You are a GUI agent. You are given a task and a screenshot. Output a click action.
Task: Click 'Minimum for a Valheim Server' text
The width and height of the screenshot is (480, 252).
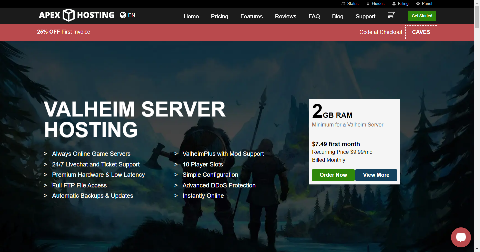348,125
